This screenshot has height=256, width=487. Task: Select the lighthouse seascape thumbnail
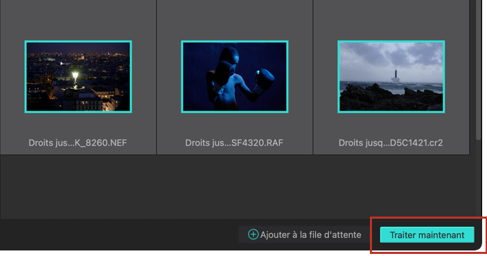(x=391, y=77)
